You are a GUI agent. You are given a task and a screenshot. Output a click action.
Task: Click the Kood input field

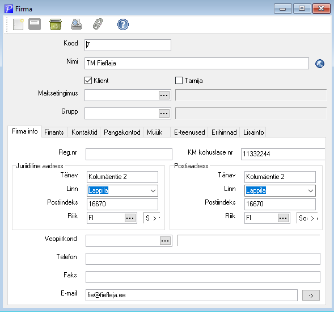(128, 45)
